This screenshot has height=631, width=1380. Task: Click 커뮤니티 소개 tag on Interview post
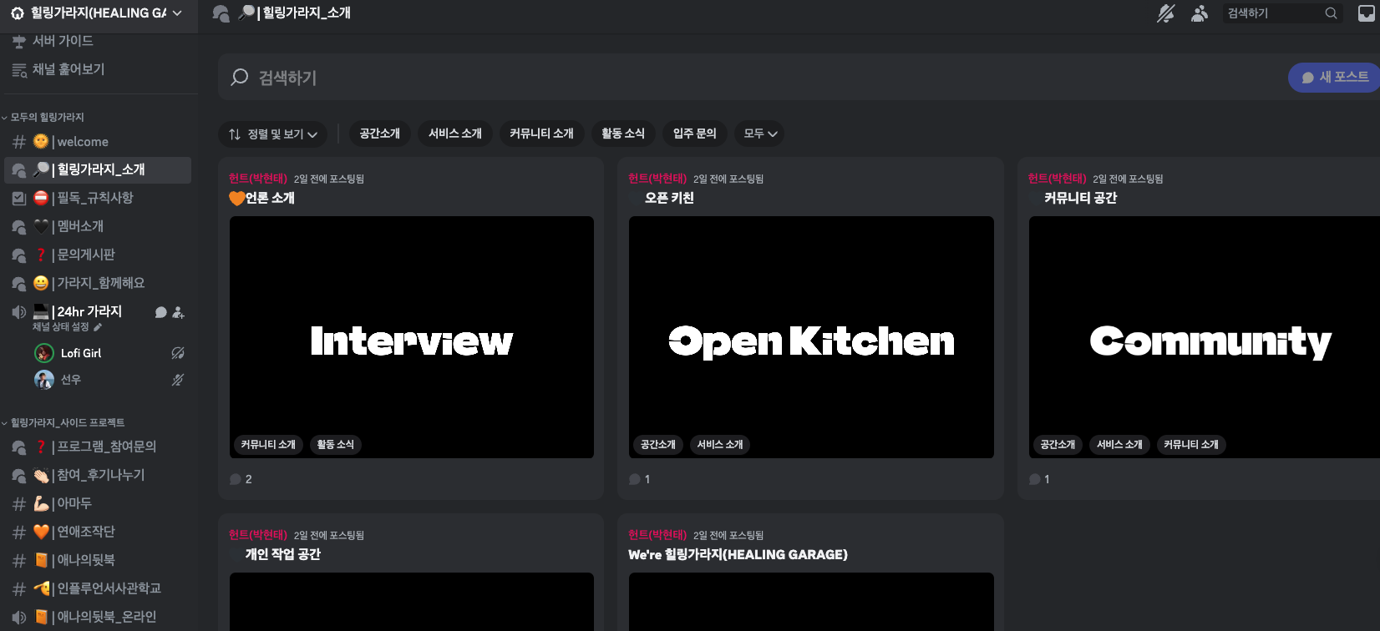pos(268,445)
